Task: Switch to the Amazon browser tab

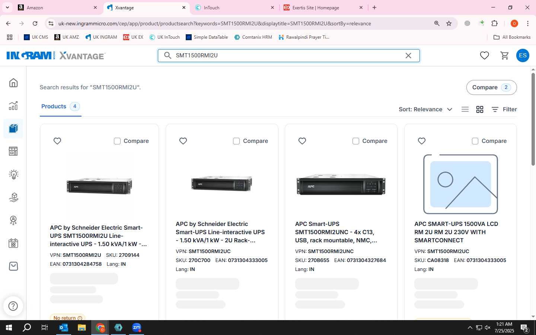Action: point(58,7)
